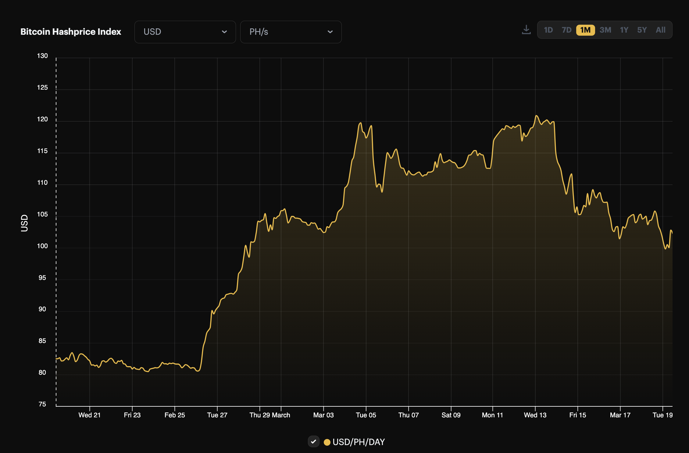Click the download/export chart data icon

tap(526, 29)
